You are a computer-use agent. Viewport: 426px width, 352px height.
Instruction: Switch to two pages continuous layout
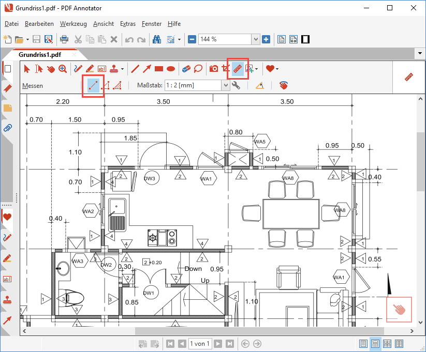[387, 344]
